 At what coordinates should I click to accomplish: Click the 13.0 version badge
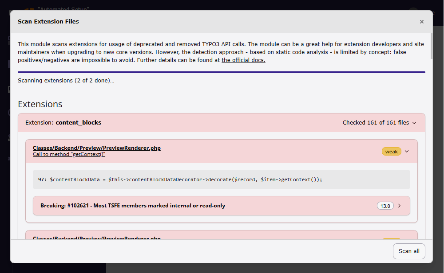click(385, 206)
